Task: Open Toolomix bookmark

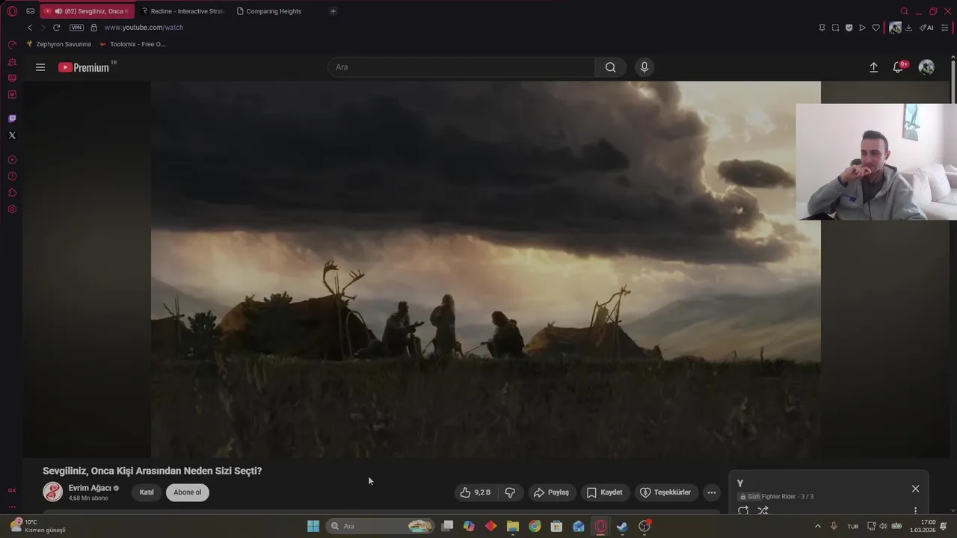Action: (133, 44)
